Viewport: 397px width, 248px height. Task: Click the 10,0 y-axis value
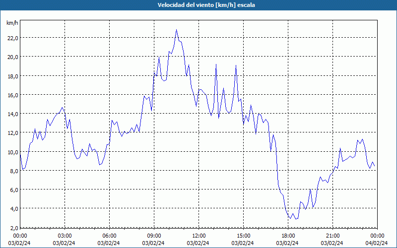click(13, 152)
